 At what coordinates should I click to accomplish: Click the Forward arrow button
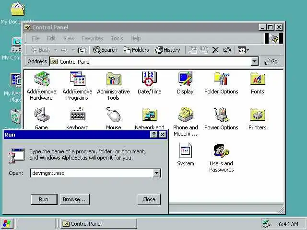pyautogui.click(x=64, y=50)
